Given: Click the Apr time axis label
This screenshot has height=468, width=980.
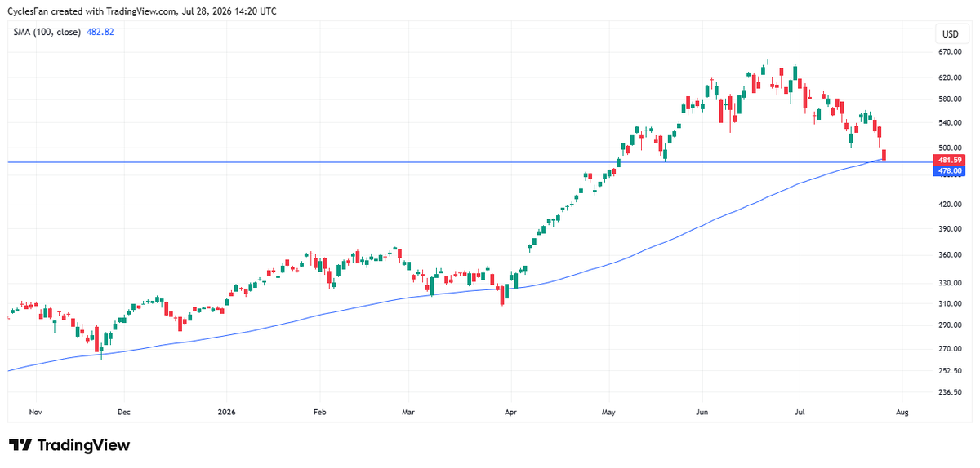Looking at the screenshot, I should point(510,413).
